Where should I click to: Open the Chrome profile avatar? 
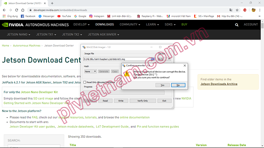coord(253,10)
